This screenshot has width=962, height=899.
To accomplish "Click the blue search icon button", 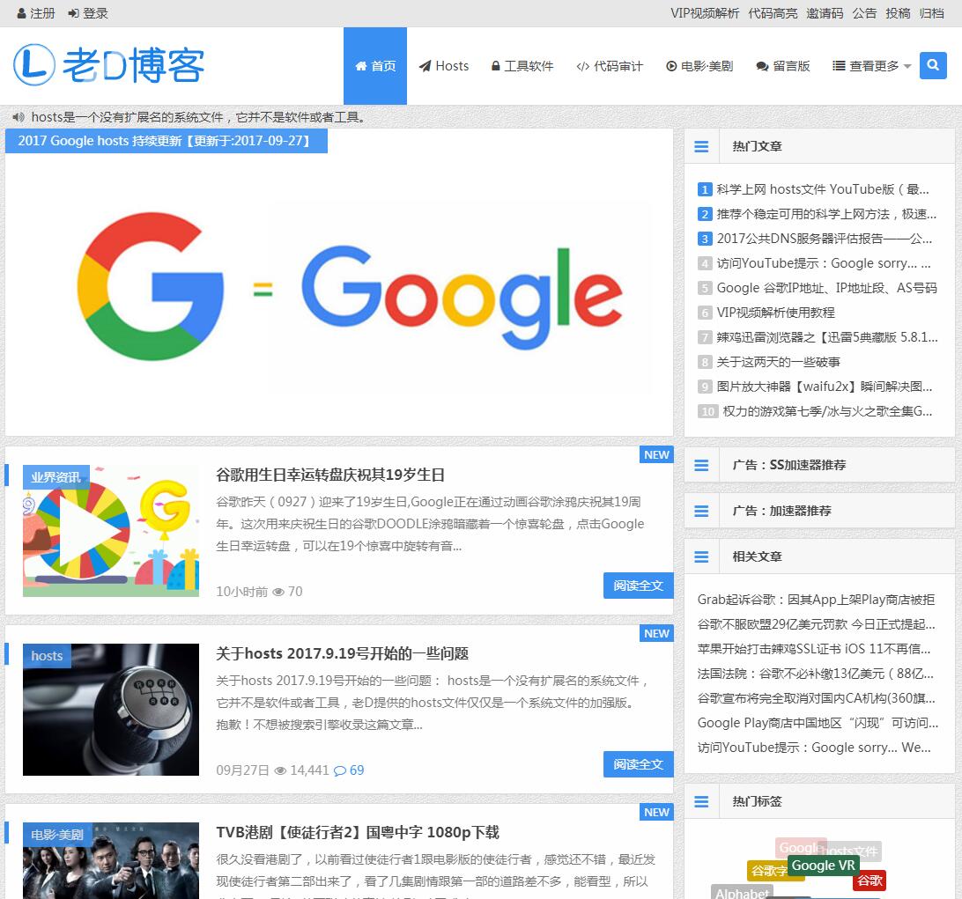I will point(933,65).
